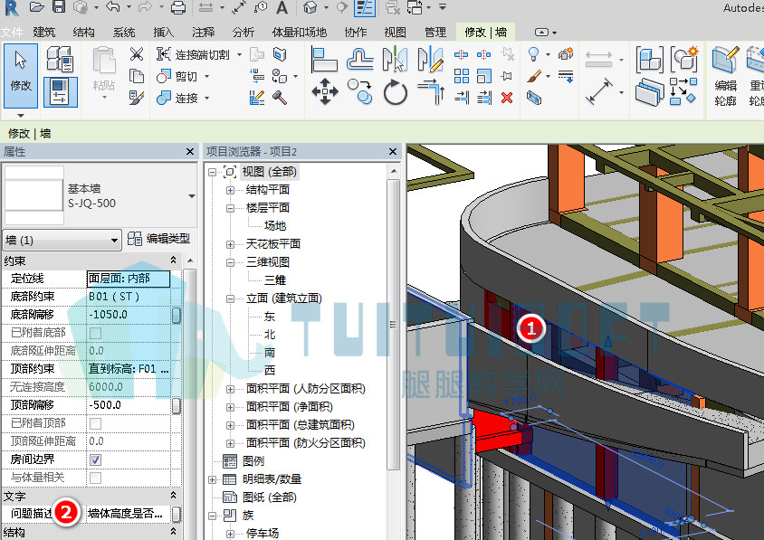Switch to the 视图 ribbon tab
The width and height of the screenshot is (764, 540).
tap(395, 33)
